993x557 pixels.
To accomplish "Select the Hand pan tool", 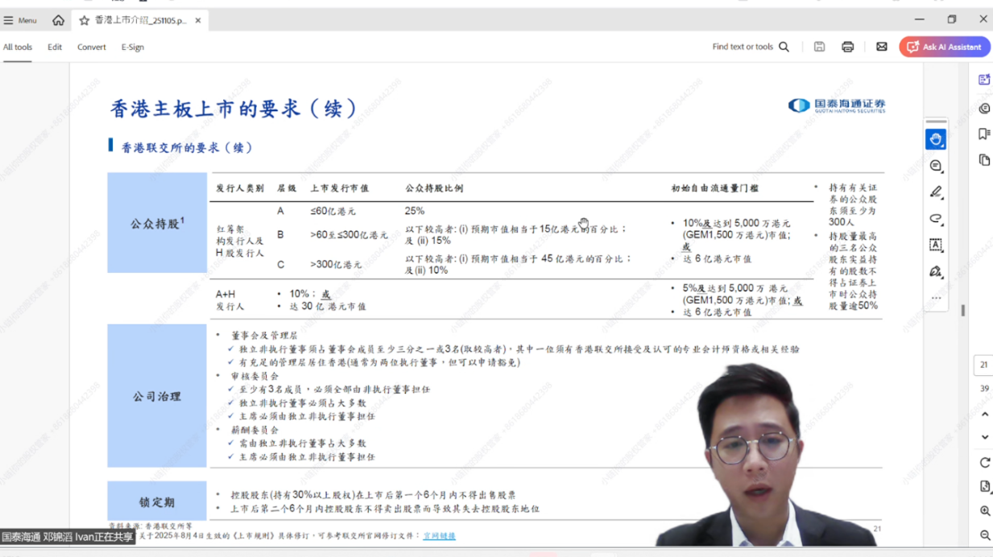I will click(935, 139).
